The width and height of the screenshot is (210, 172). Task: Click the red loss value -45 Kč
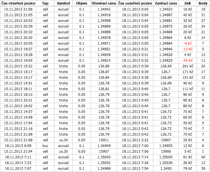pyautogui.click(x=187, y=60)
